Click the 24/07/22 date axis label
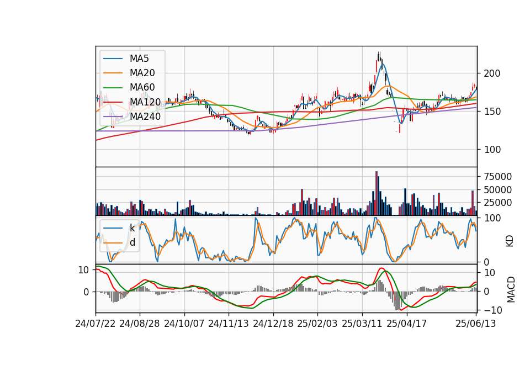 click(96, 324)
